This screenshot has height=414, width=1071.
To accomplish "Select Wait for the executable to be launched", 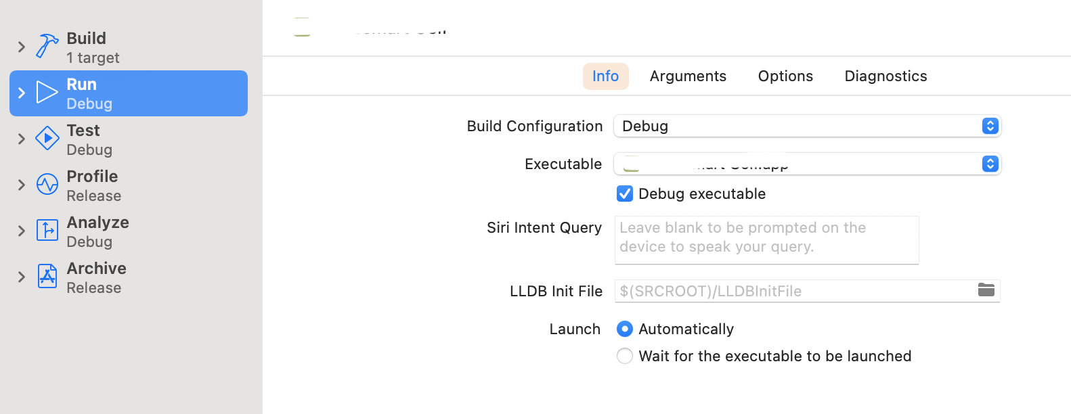I will pyautogui.click(x=624, y=356).
